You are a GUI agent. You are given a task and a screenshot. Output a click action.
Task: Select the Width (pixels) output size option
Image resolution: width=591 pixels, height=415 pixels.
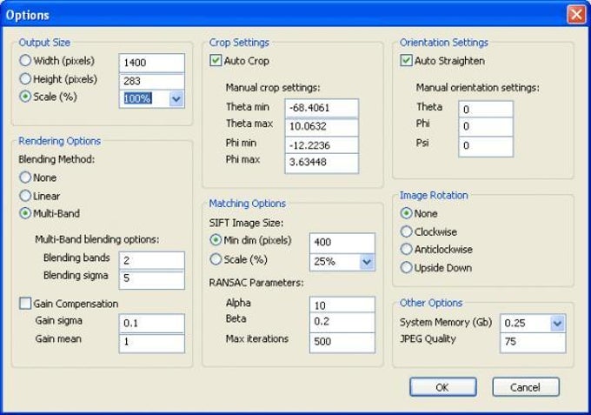[x=25, y=60]
